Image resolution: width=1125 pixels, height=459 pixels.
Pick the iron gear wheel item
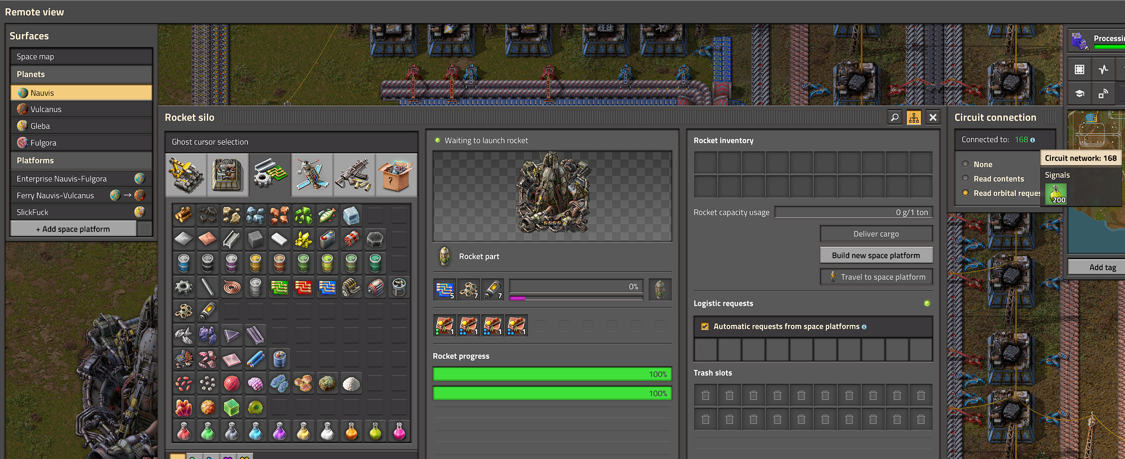tap(184, 287)
